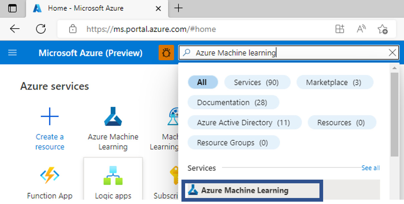View site information lock icon
This screenshot has width=404, height=204.
pyautogui.click(x=73, y=29)
